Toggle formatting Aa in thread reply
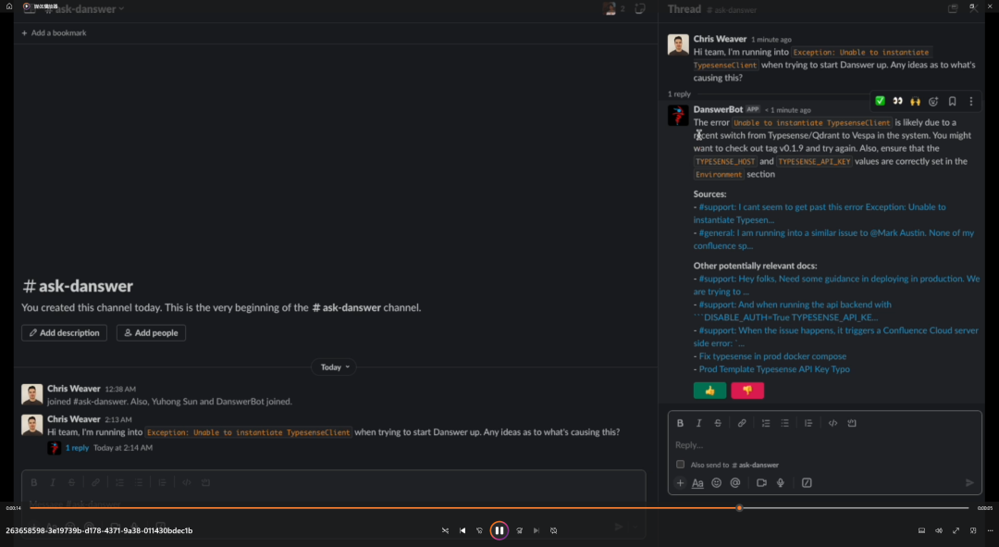 click(x=697, y=482)
